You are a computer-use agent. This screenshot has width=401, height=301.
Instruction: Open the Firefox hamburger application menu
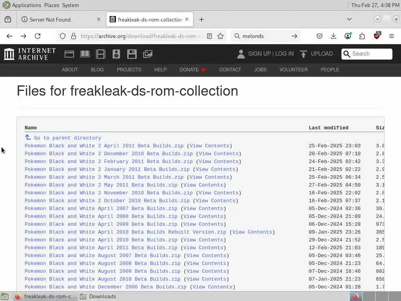(x=391, y=36)
